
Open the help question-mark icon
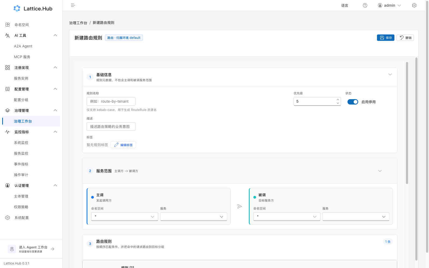point(365,5)
